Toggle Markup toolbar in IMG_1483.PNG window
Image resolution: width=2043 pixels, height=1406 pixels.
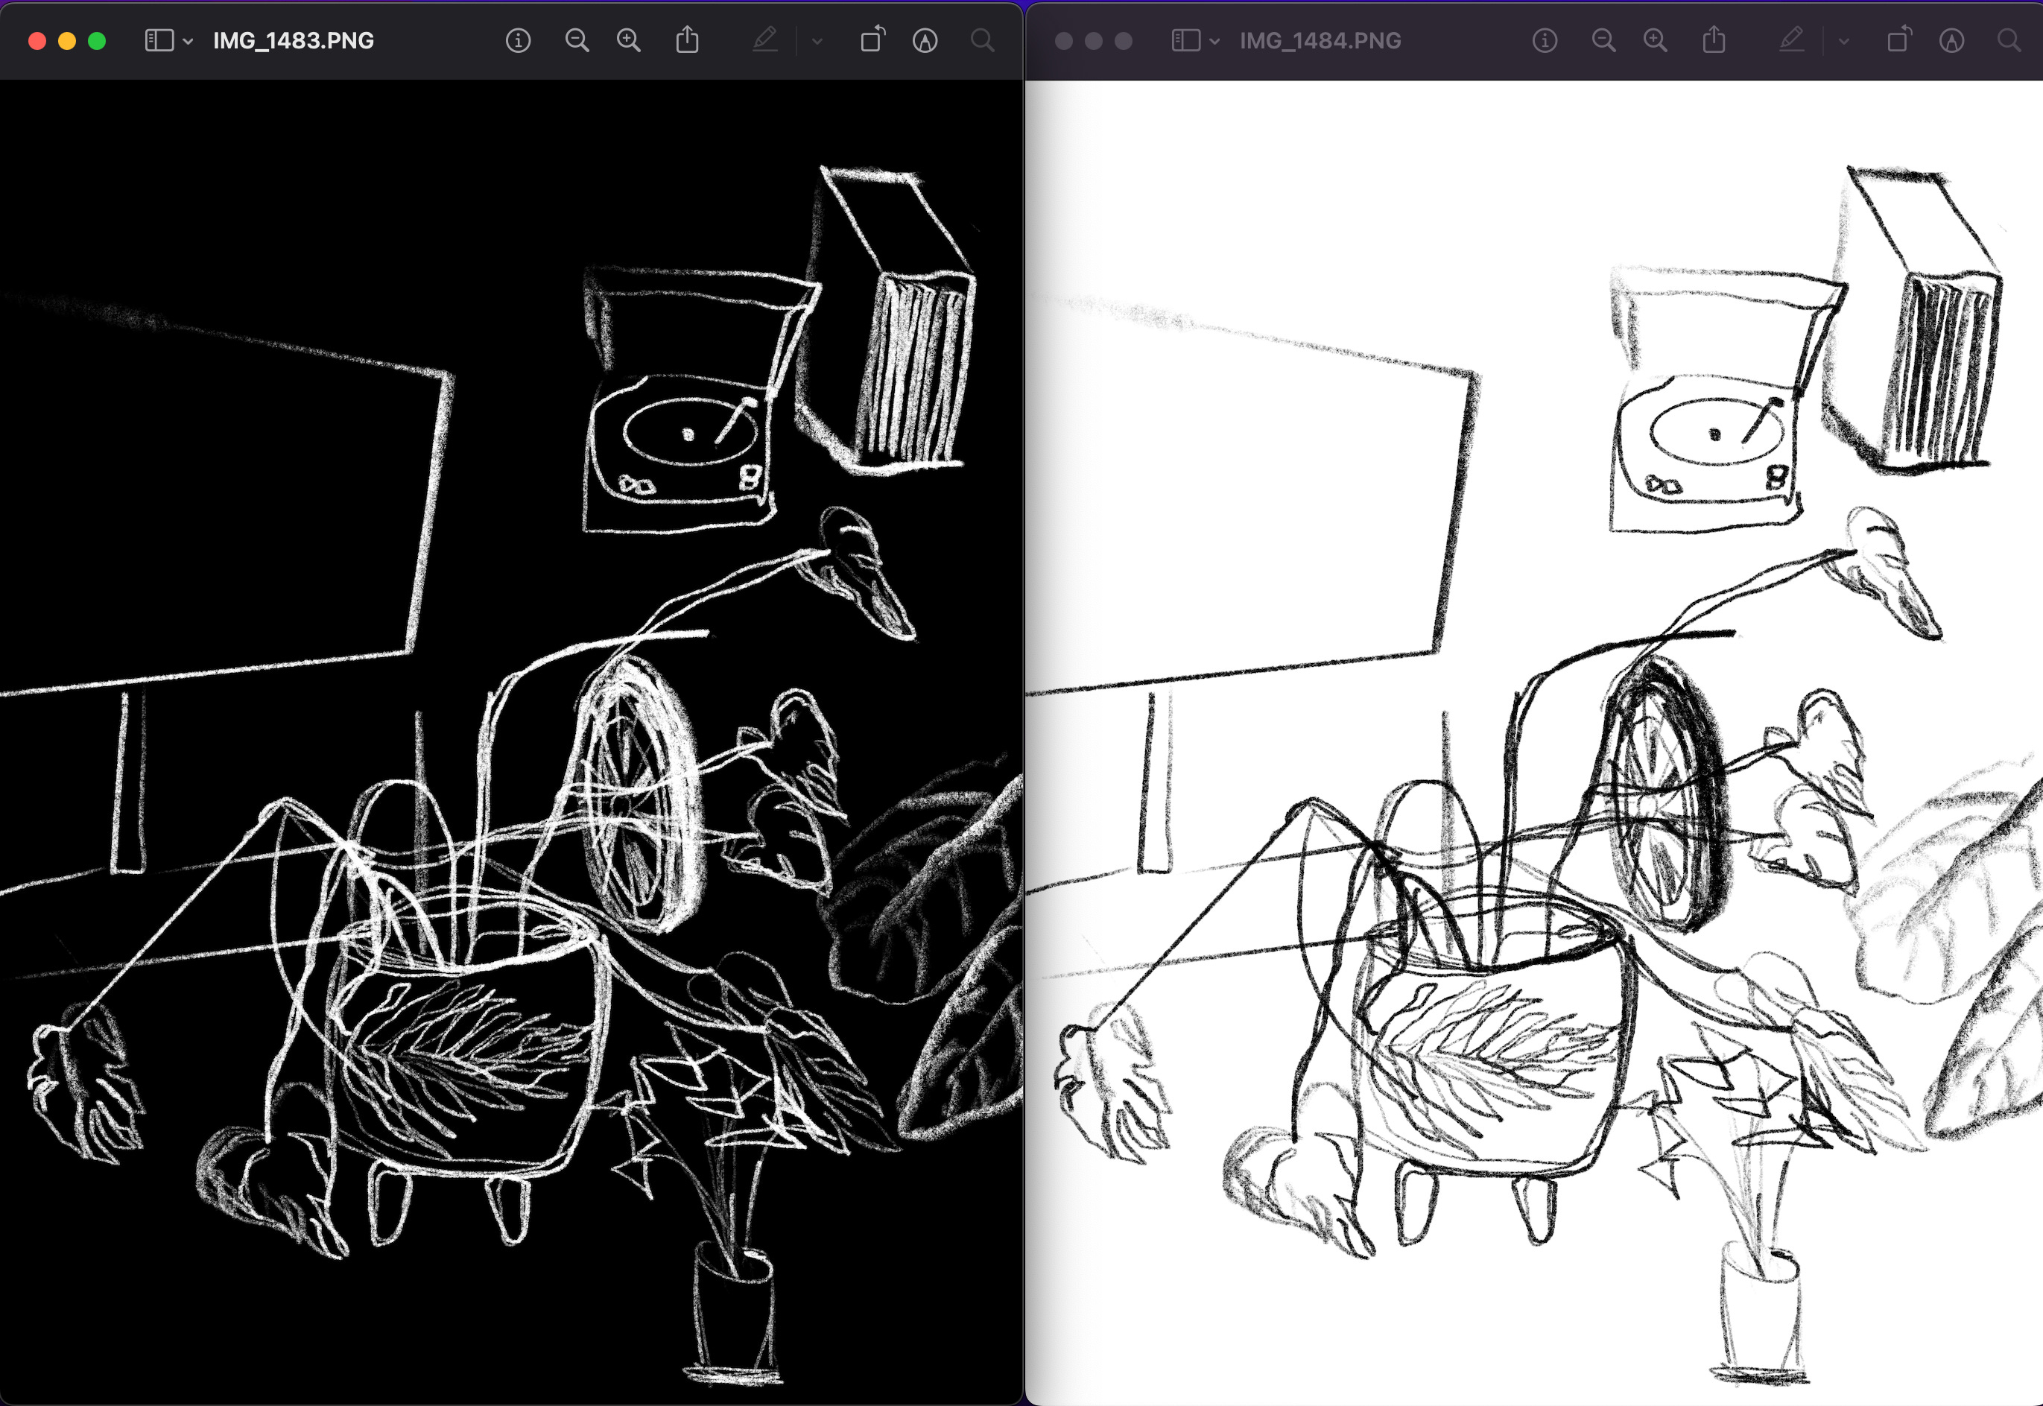click(924, 40)
